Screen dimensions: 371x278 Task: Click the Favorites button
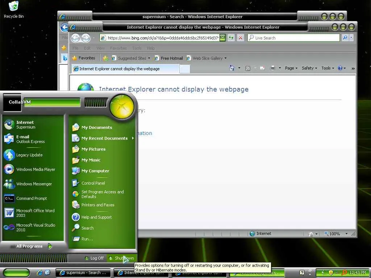coord(84,58)
